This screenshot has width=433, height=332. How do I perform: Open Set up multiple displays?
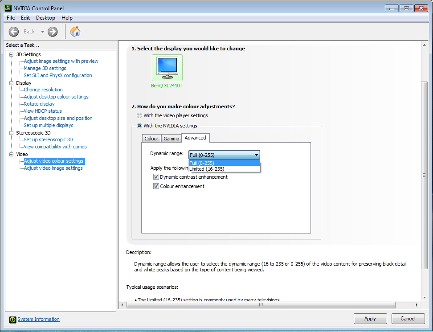point(49,125)
